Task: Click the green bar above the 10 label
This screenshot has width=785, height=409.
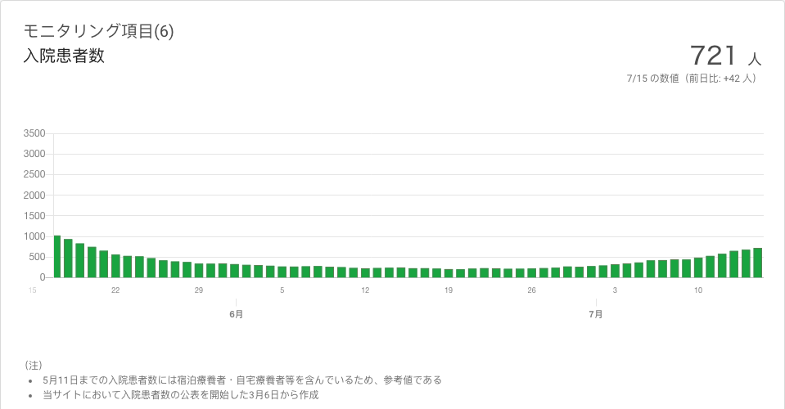Action: (x=698, y=267)
